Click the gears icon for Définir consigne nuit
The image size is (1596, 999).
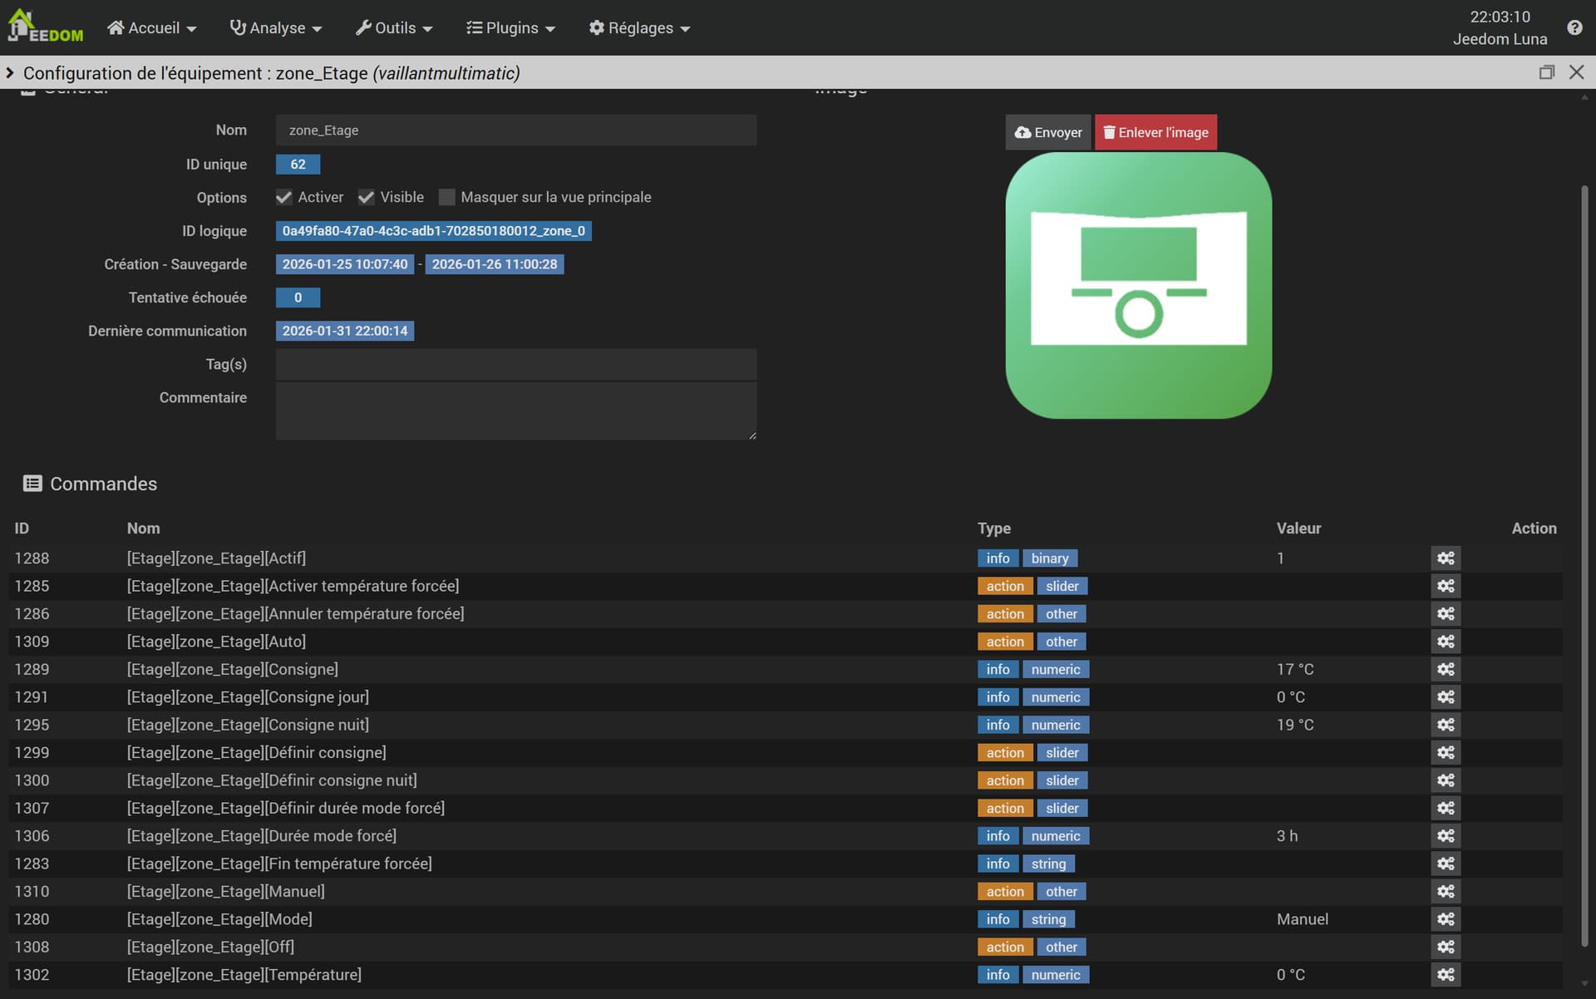pyautogui.click(x=1446, y=780)
